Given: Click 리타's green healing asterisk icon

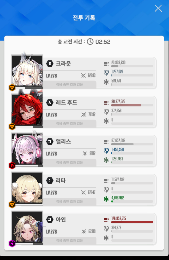Looking at the screenshot, I should pyautogui.click(x=106, y=199).
